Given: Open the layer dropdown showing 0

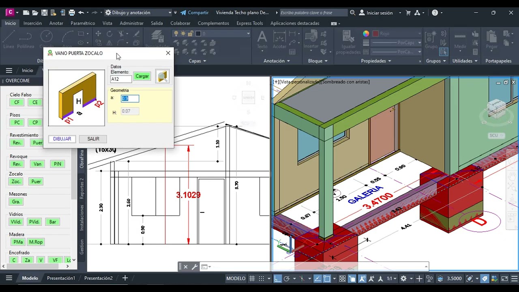Looking at the screenshot, I should [x=212, y=34].
